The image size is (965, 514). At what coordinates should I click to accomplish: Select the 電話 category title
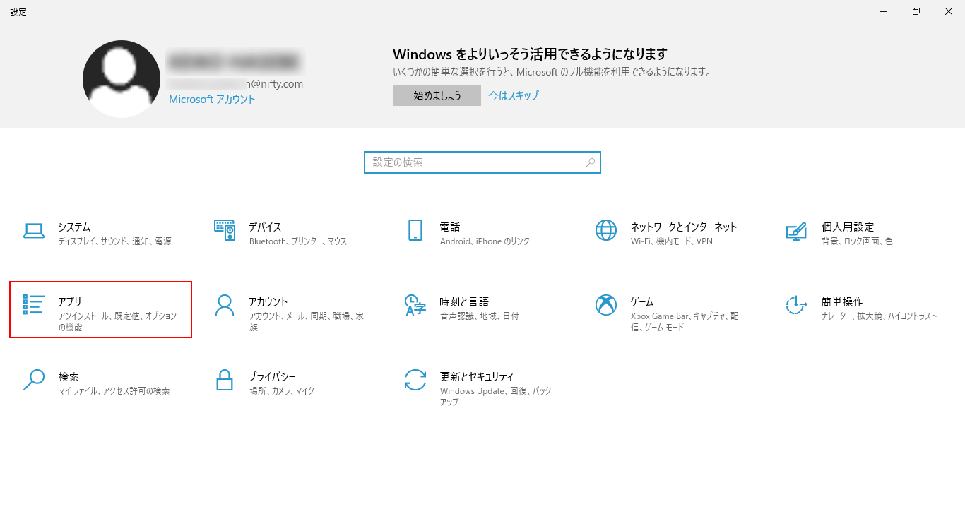[x=450, y=227]
